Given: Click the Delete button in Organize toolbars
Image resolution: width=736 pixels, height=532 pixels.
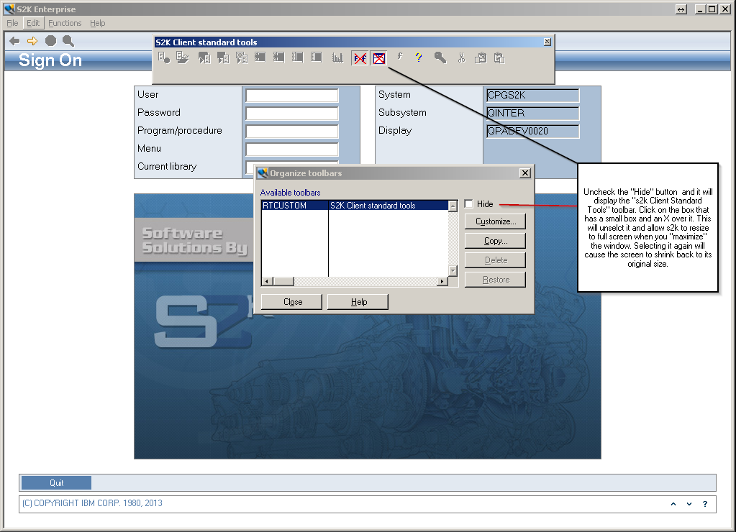Looking at the screenshot, I should (495, 260).
